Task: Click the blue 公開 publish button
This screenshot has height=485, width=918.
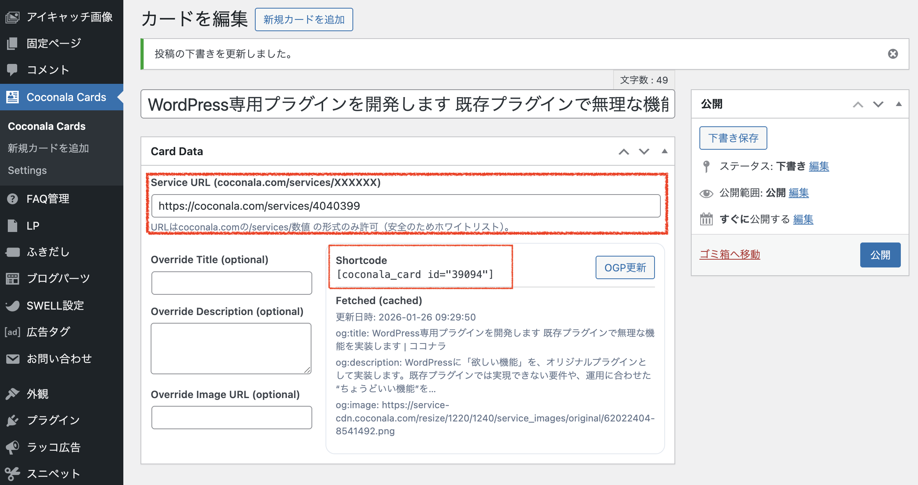Action: (x=880, y=255)
